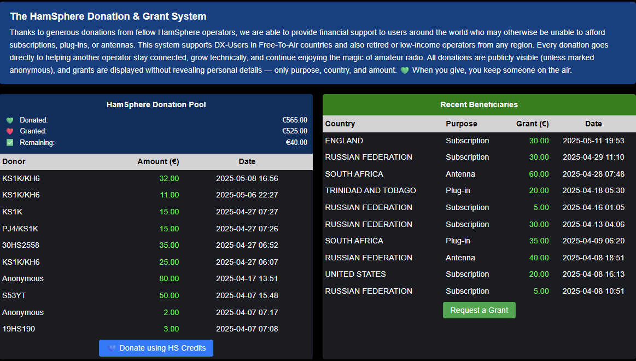This screenshot has width=636, height=361.
Task: Click the green heart emoji in the intro paragraph
Action: [x=404, y=70]
